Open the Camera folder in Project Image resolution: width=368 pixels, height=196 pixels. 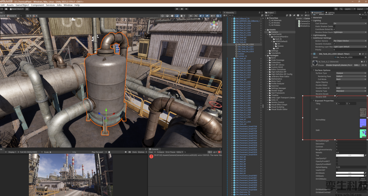pyautogui.click(x=274, y=32)
